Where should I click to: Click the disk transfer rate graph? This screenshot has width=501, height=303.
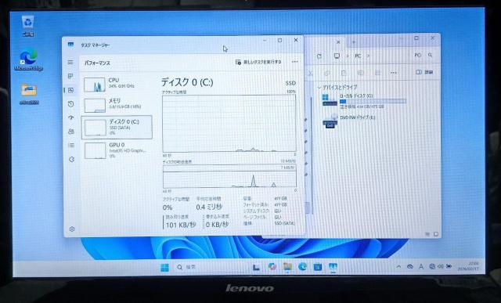pos(229,176)
